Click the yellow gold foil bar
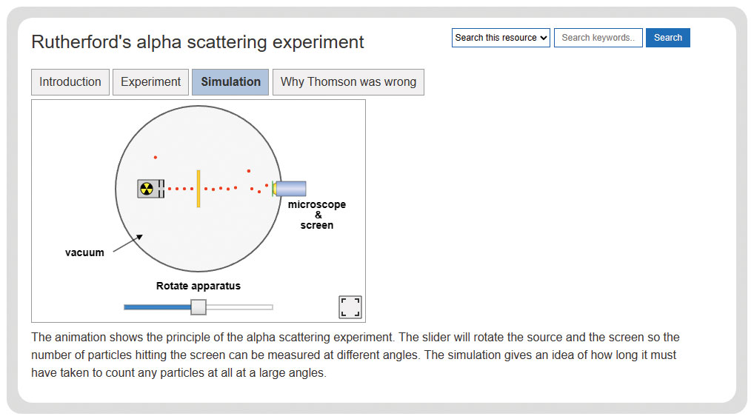Image resolution: width=754 pixels, height=419 pixels. [198, 189]
